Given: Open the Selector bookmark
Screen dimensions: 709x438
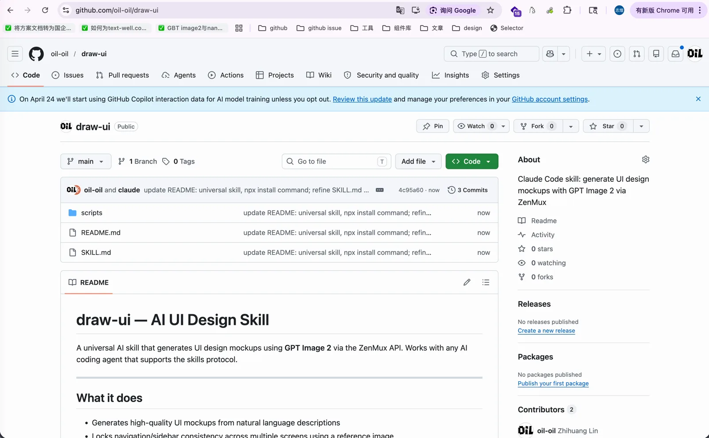Looking at the screenshot, I should [507, 28].
